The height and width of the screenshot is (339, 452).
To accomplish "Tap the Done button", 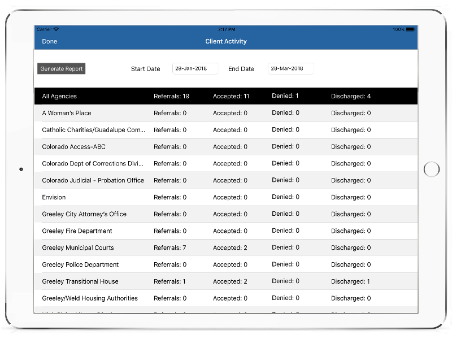I will tap(50, 41).
